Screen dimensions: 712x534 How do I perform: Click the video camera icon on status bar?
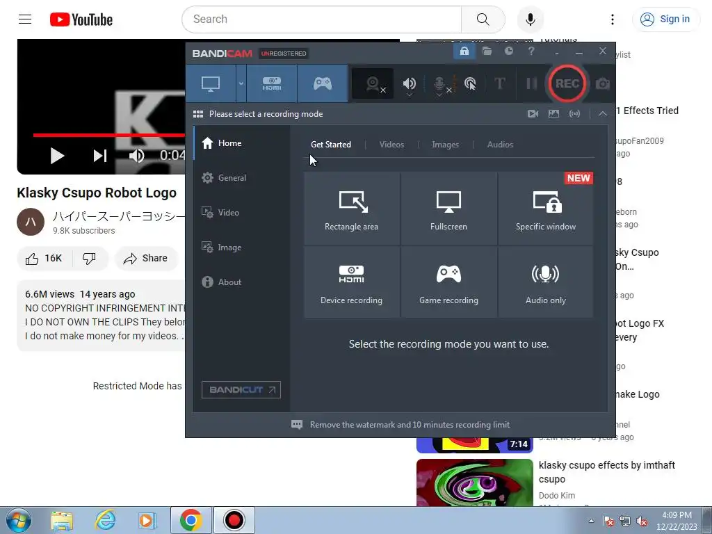pos(533,113)
